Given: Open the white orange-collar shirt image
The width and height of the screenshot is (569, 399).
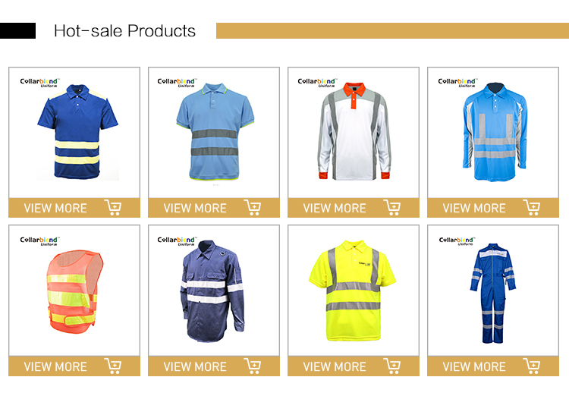Looking at the screenshot, I should (x=354, y=131).
